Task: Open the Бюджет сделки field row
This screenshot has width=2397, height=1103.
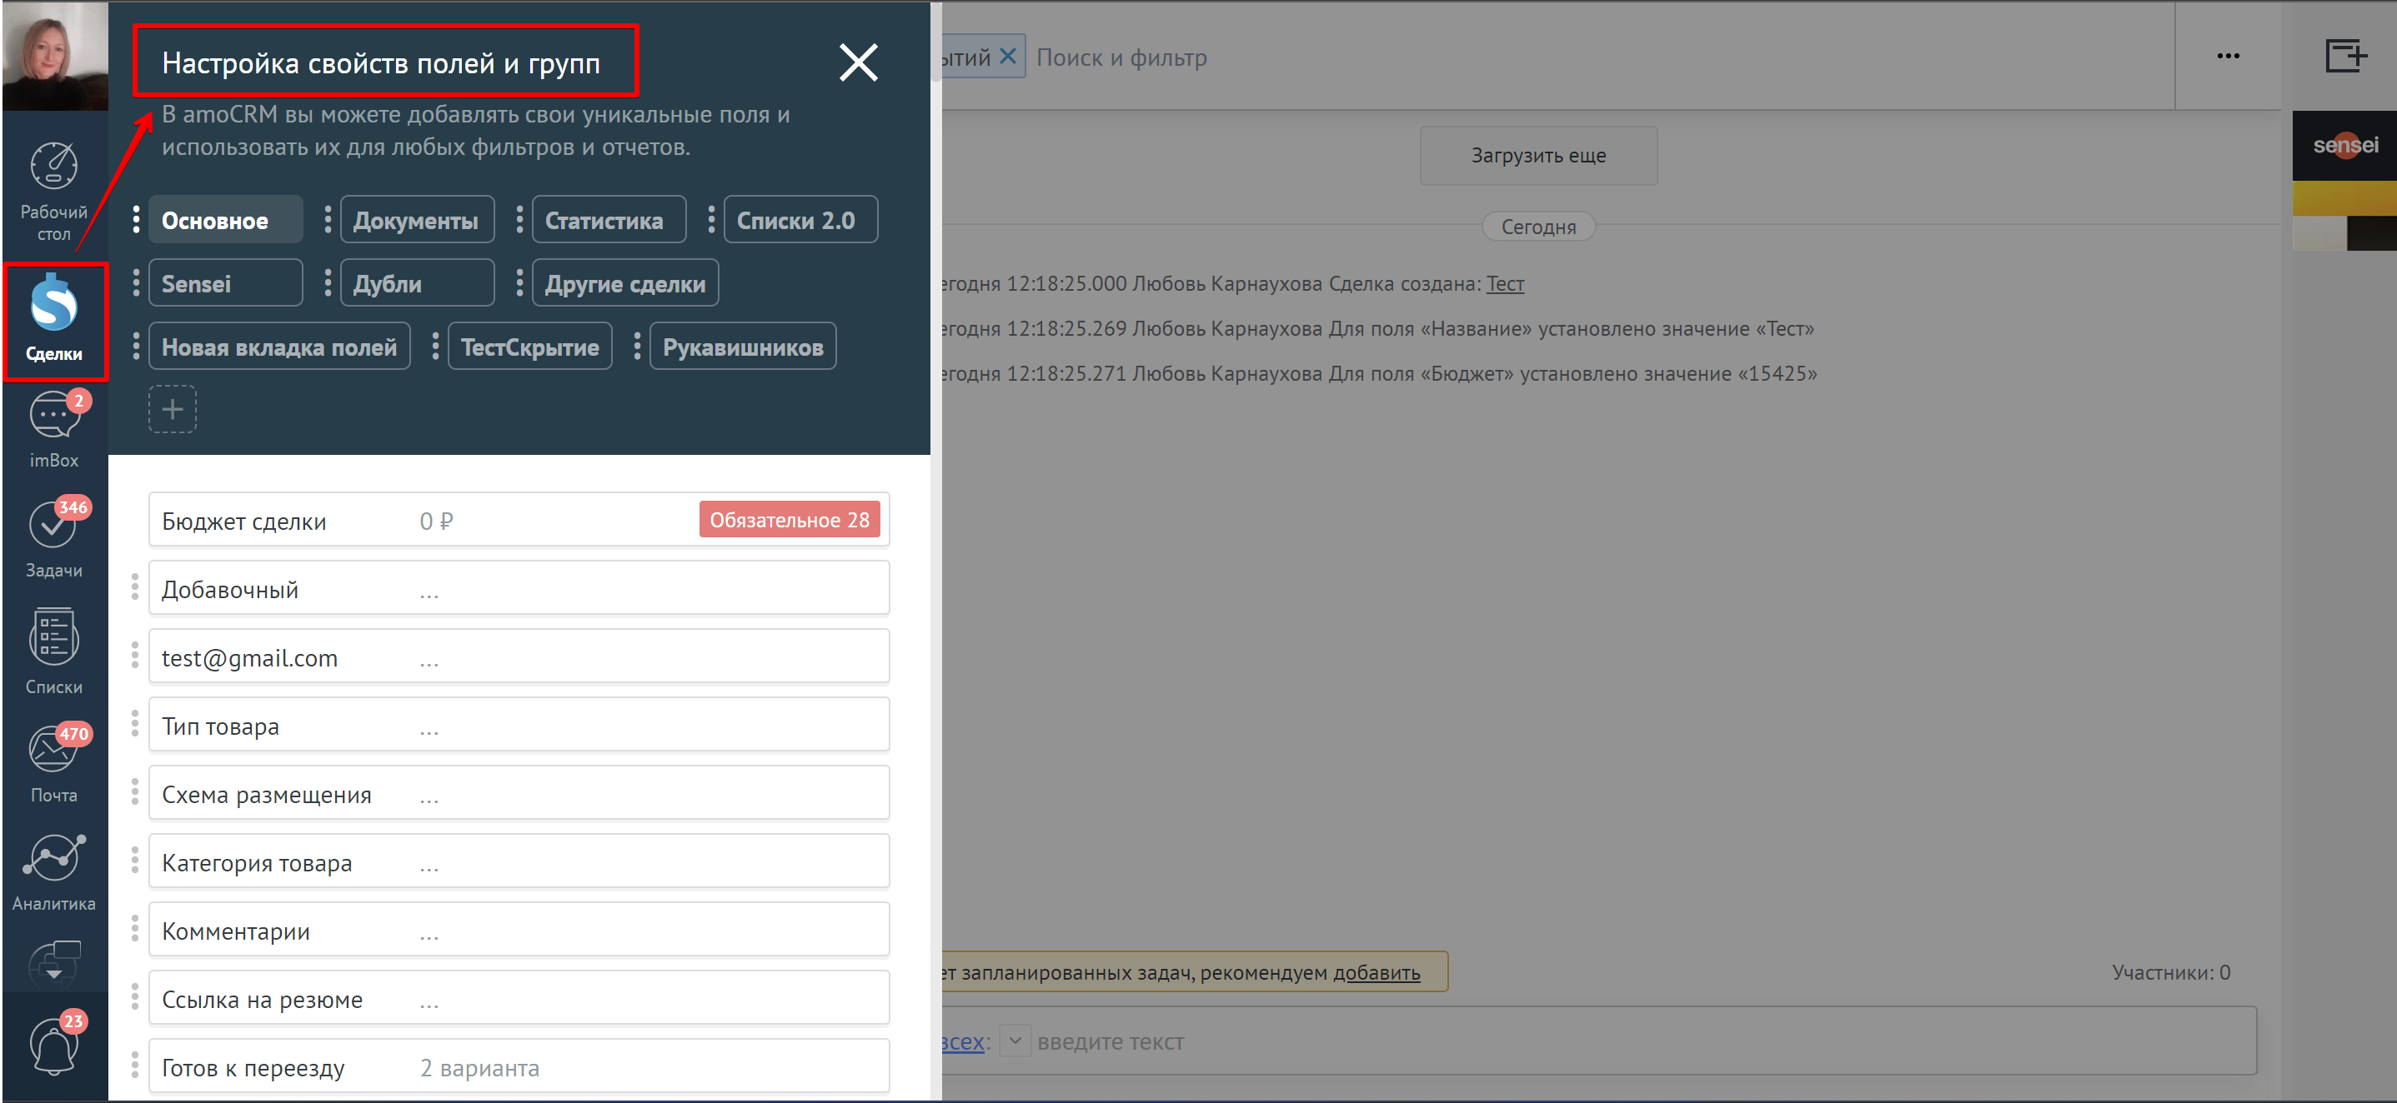Action: [x=519, y=520]
